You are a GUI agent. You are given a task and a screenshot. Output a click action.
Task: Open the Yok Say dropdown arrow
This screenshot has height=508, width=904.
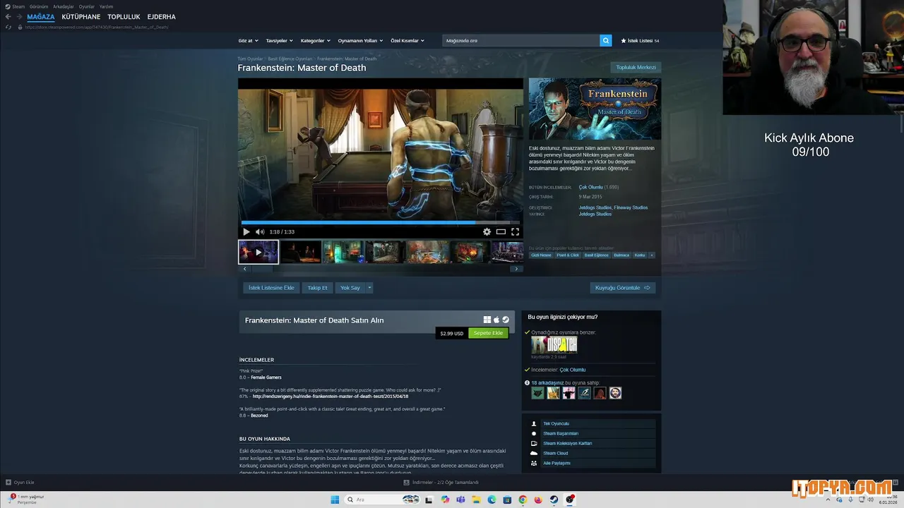369,288
